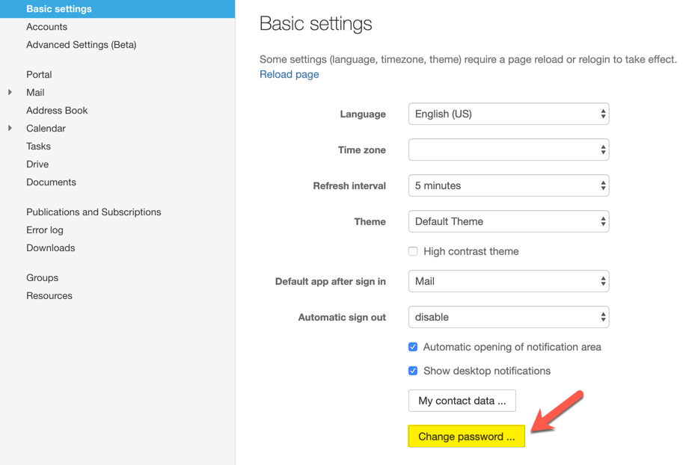Go to Accounts settings
689x465 pixels.
tap(46, 27)
